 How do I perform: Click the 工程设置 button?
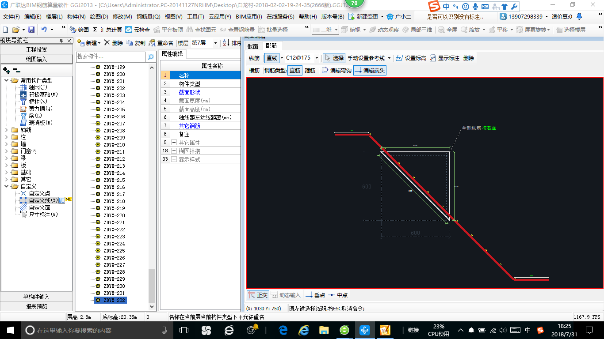[37, 49]
